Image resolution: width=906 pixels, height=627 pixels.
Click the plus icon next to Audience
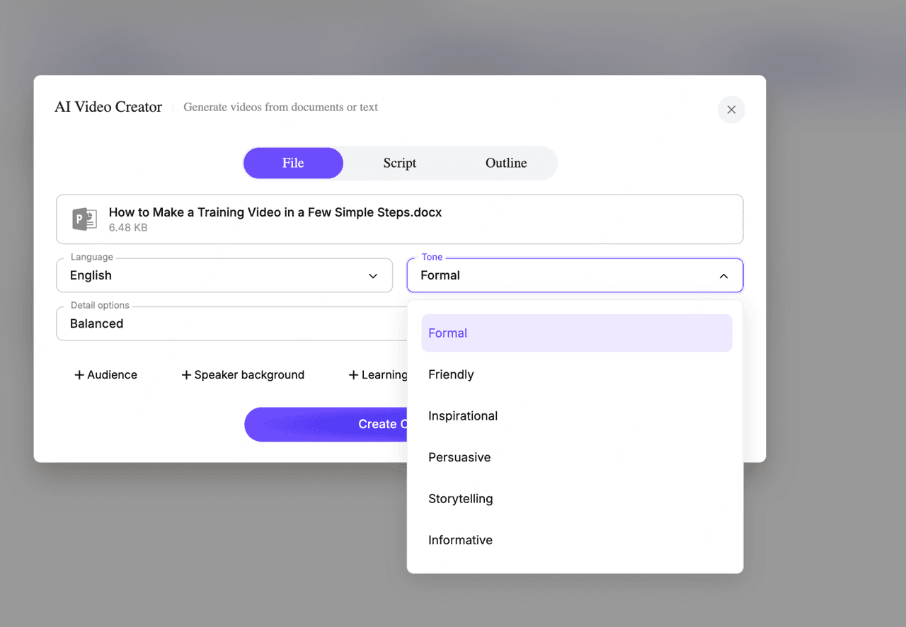pos(79,375)
